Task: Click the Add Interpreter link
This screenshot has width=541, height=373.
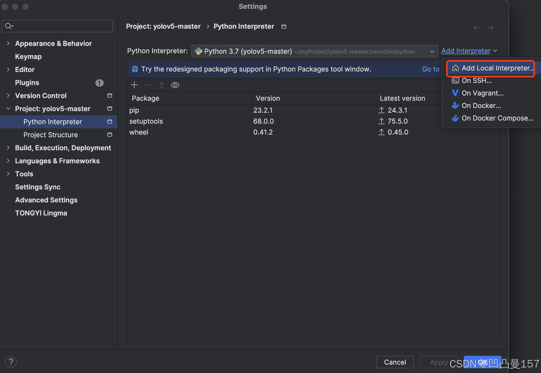Action: pos(466,51)
